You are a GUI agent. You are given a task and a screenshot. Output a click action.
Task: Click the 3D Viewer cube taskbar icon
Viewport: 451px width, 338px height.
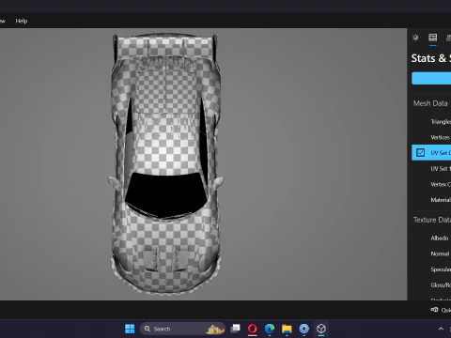pyautogui.click(x=321, y=329)
